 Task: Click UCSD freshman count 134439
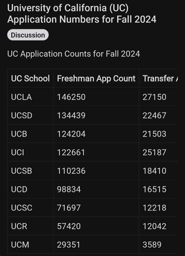click(x=71, y=115)
